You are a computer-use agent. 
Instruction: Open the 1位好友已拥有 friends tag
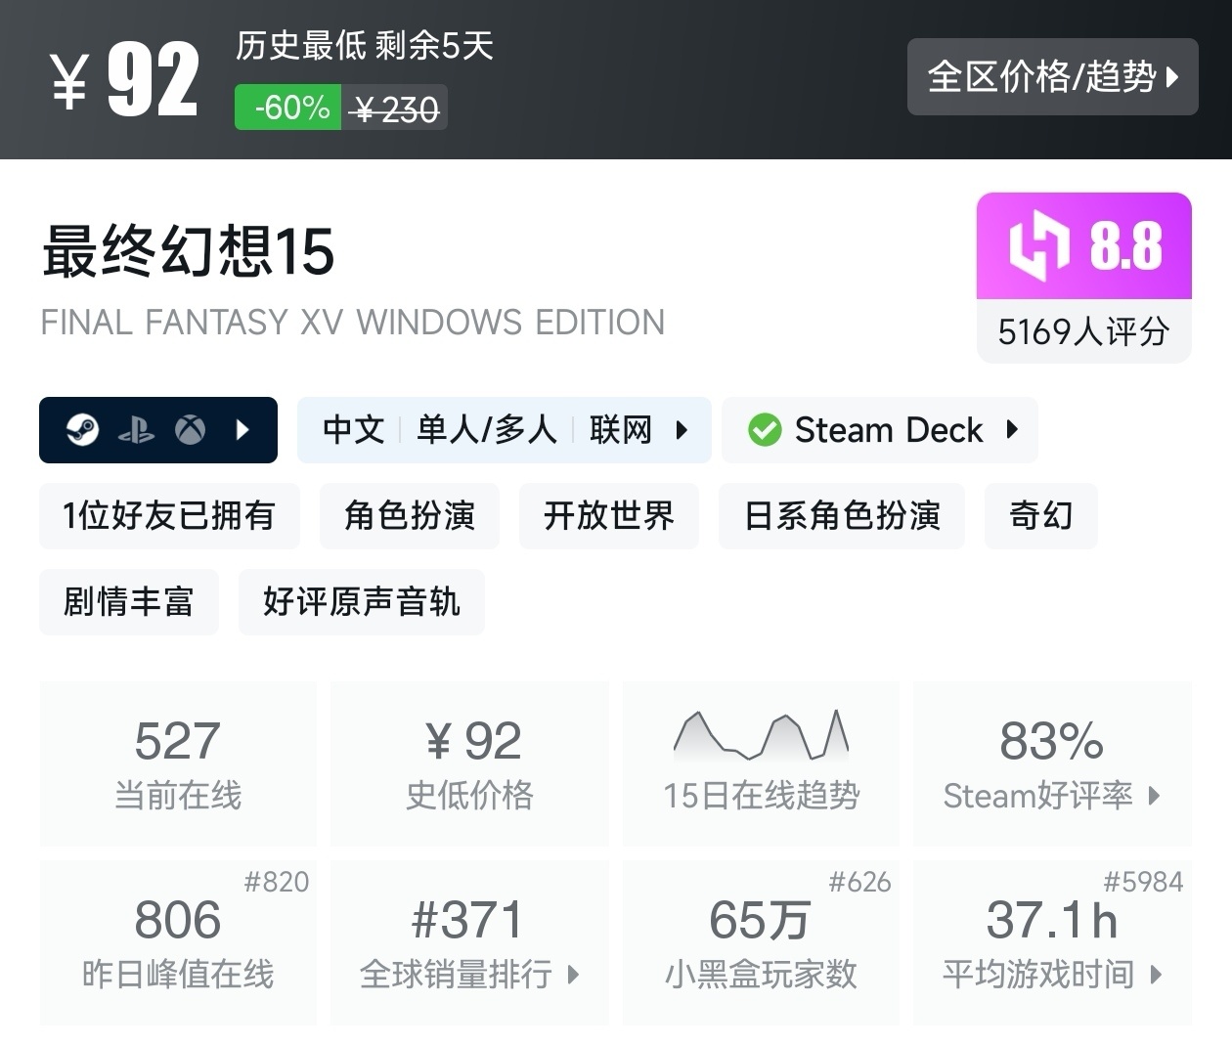coord(169,515)
